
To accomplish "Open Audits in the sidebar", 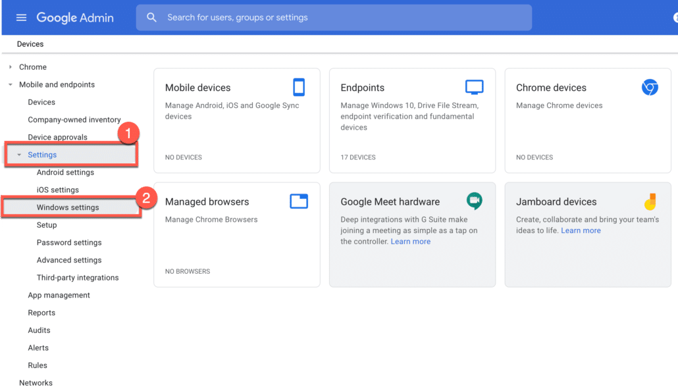I will [39, 330].
